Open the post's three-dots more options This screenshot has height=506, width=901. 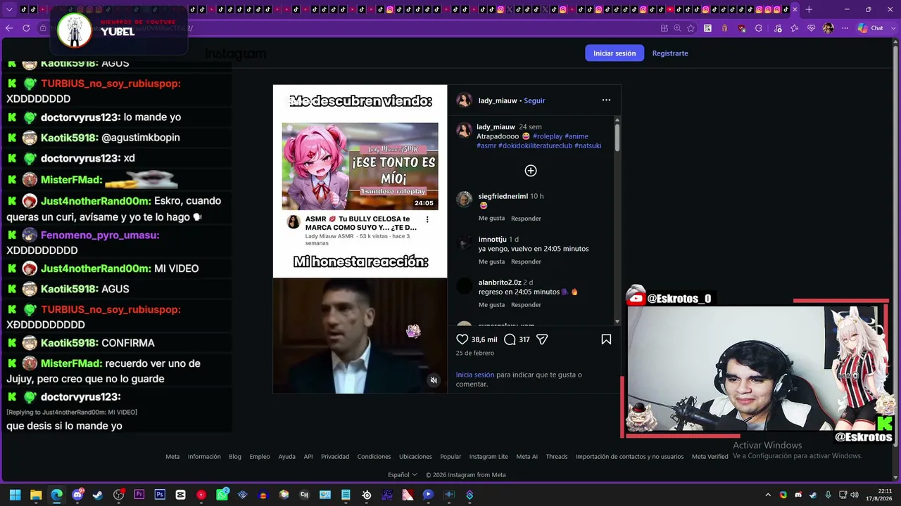click(606, 100)
